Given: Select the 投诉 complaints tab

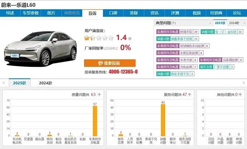Looking at the screenshot, I should (93, 13).
